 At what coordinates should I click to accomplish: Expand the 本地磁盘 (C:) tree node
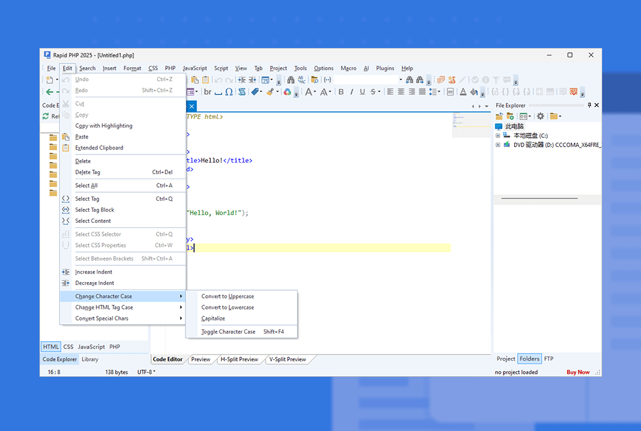498,135
